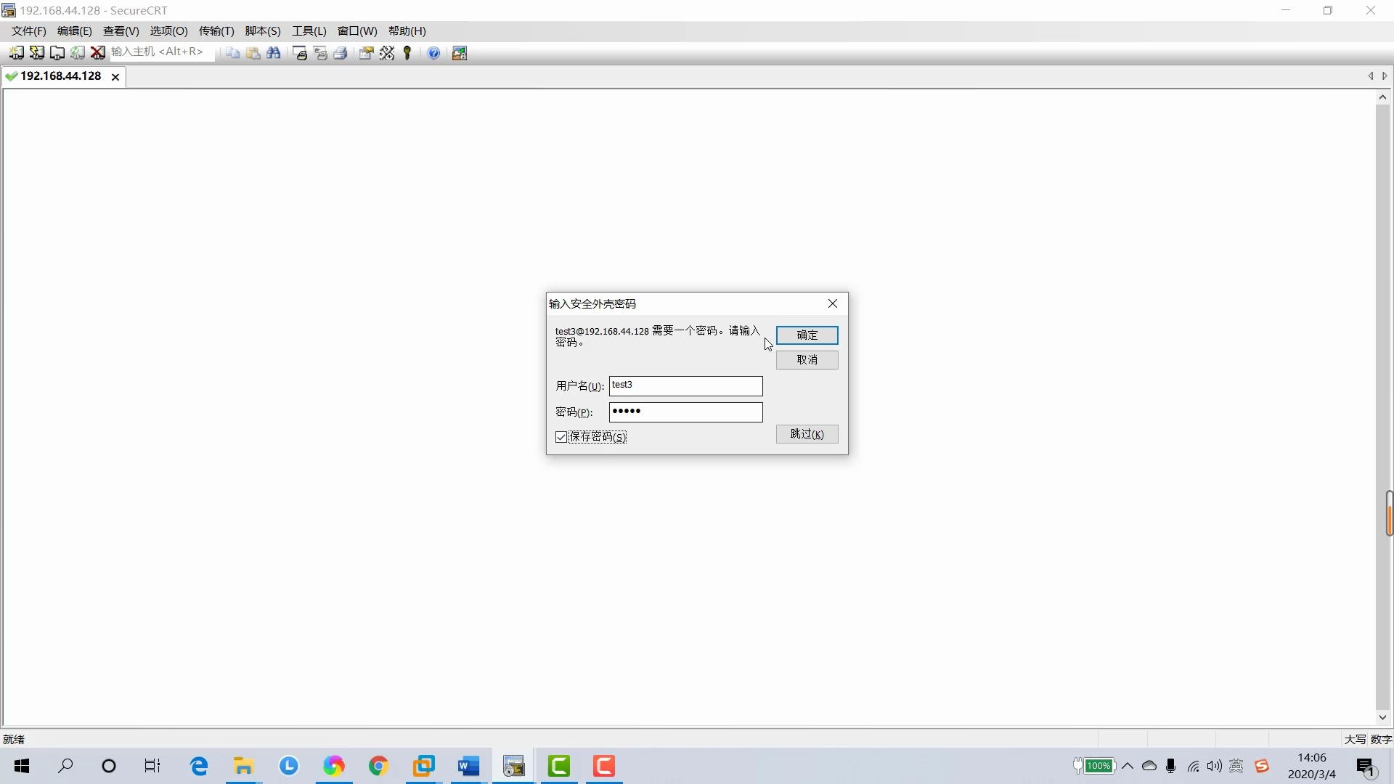1394x784 pixels.
Task: Click 确定 to confirm the password
Action: point(807,335)
